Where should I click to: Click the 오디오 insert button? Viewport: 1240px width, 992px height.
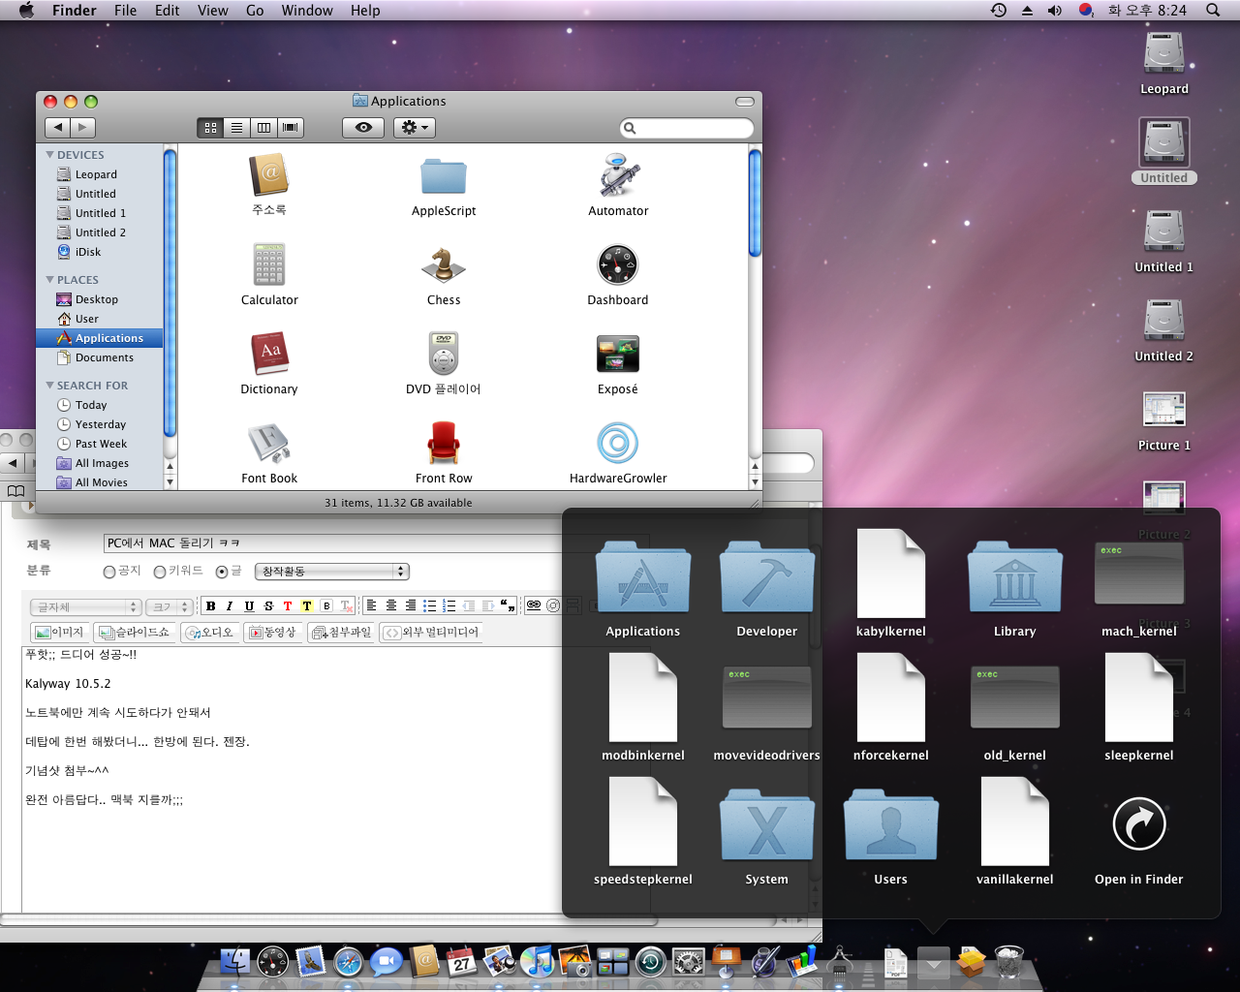(x=210, y=633)
